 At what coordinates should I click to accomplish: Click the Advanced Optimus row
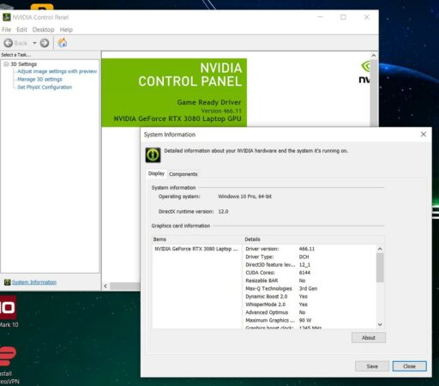click(x=310, y=312)
